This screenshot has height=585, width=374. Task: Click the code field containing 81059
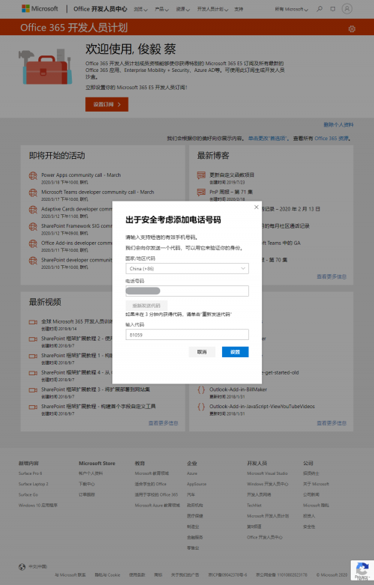(x=187, y=335)
